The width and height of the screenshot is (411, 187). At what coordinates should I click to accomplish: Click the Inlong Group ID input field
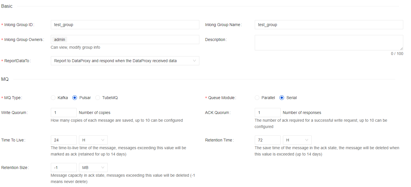point(125,25)
